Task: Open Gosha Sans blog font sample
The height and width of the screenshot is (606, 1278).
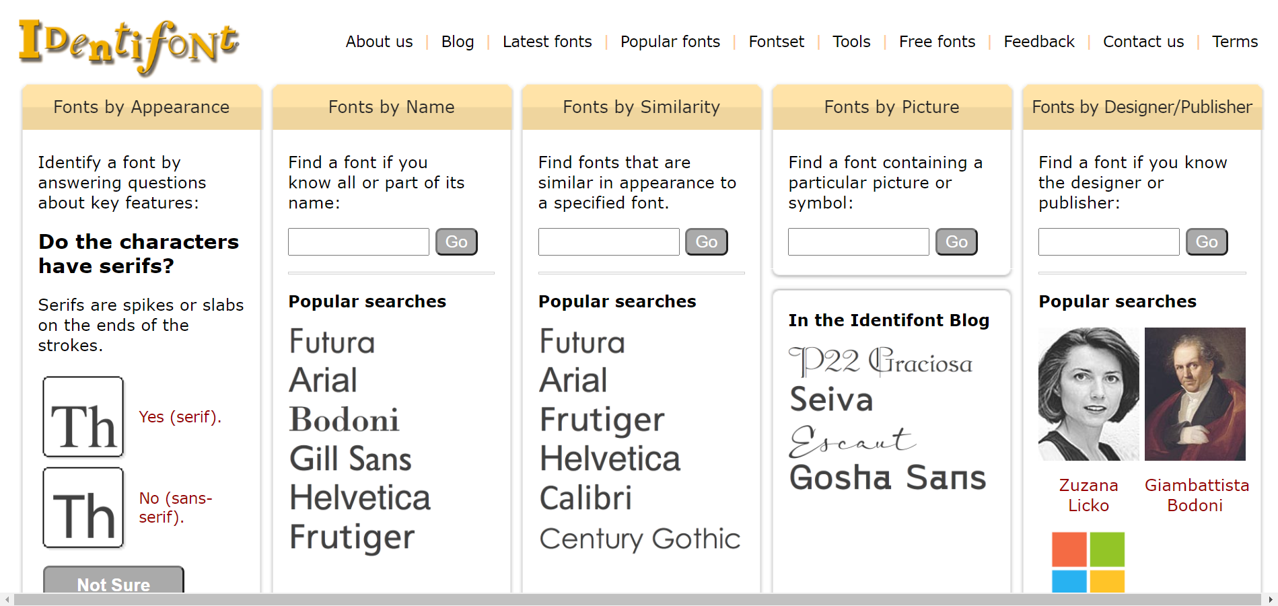Action: pos(887,478)
